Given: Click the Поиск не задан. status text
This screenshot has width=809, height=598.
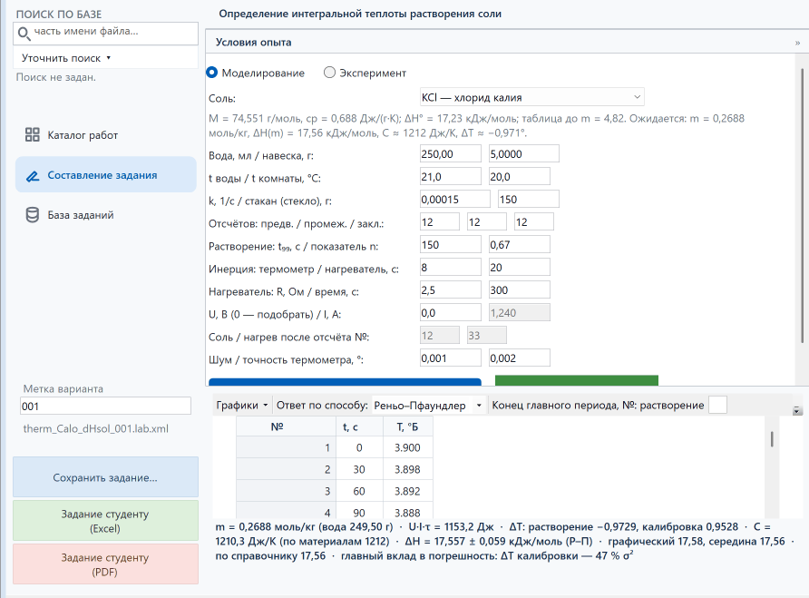Looking at the screenshot, I should click(55, 77).
